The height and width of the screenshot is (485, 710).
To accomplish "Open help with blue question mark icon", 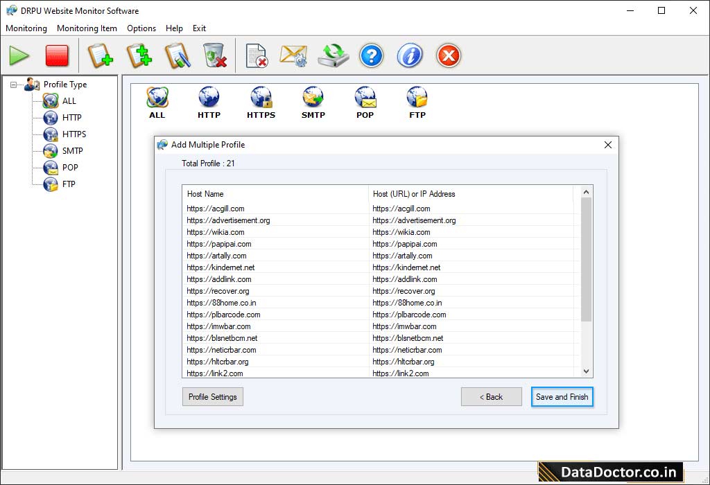I will pos(372,55).
